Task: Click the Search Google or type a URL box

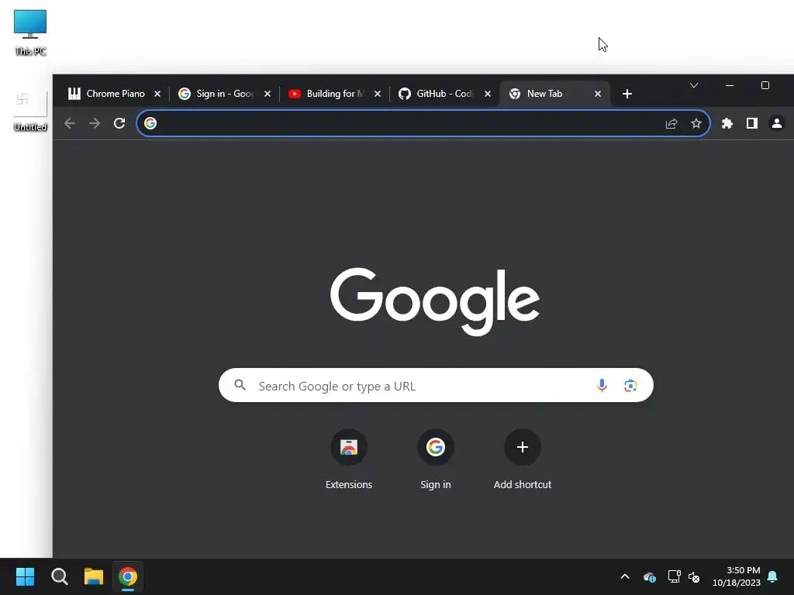Action: pos(436,386)
